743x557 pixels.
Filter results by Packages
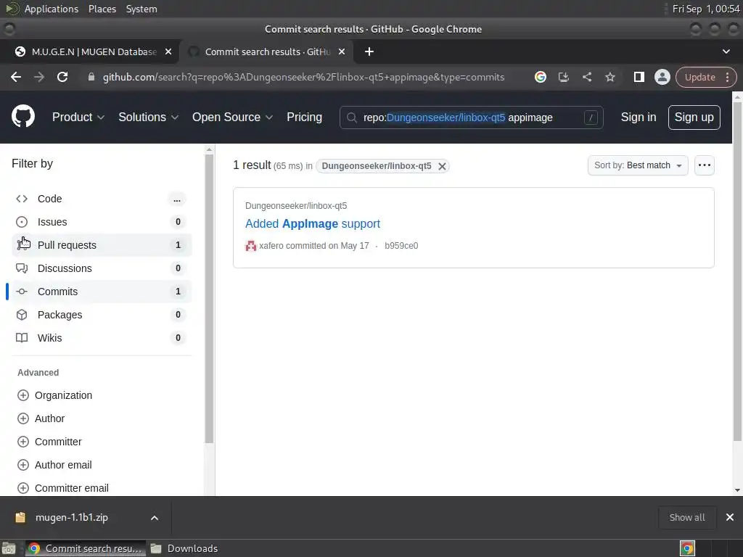[102, 315]
